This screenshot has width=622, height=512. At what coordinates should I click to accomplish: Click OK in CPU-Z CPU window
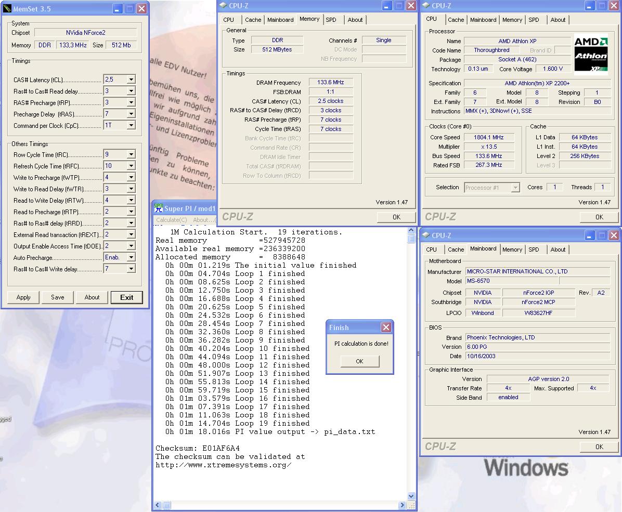(599, 217)
